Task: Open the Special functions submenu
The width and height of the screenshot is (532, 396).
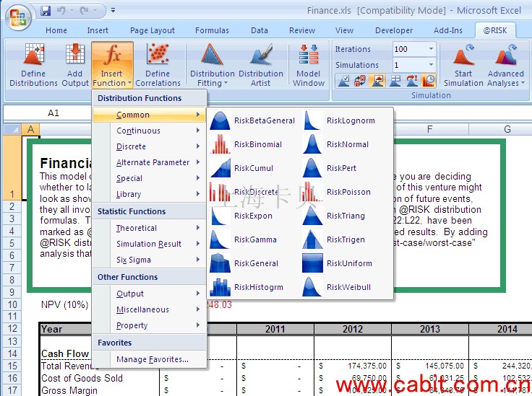Action: click(150, 178)
